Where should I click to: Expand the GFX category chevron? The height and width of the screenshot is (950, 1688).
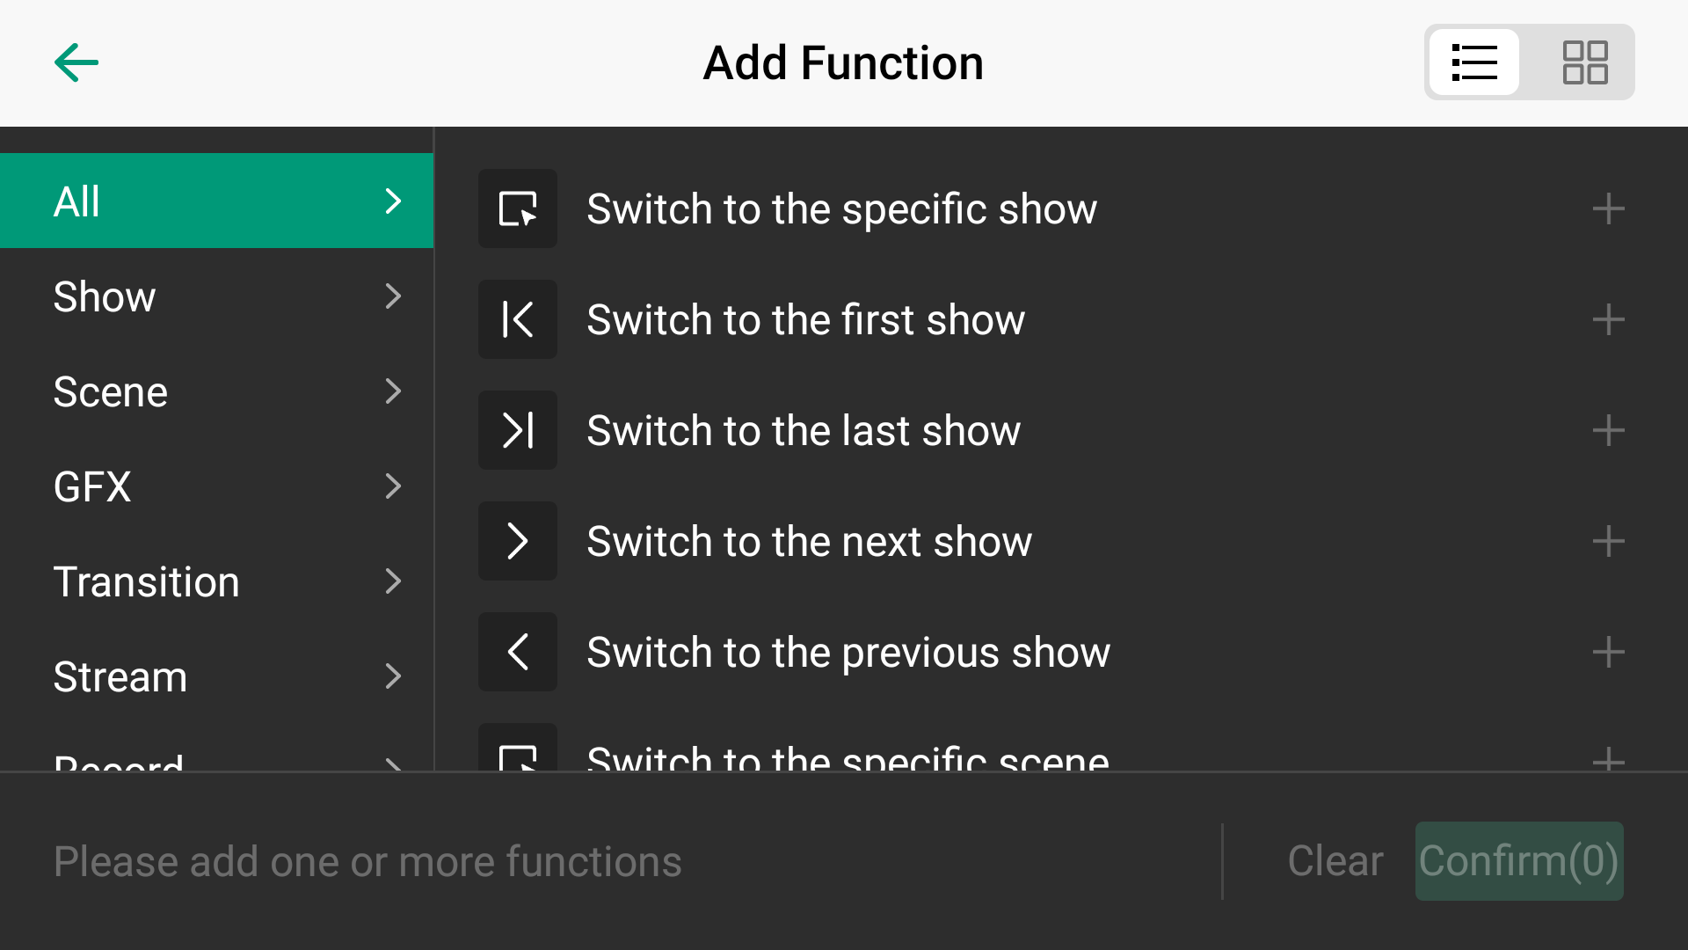393,486
